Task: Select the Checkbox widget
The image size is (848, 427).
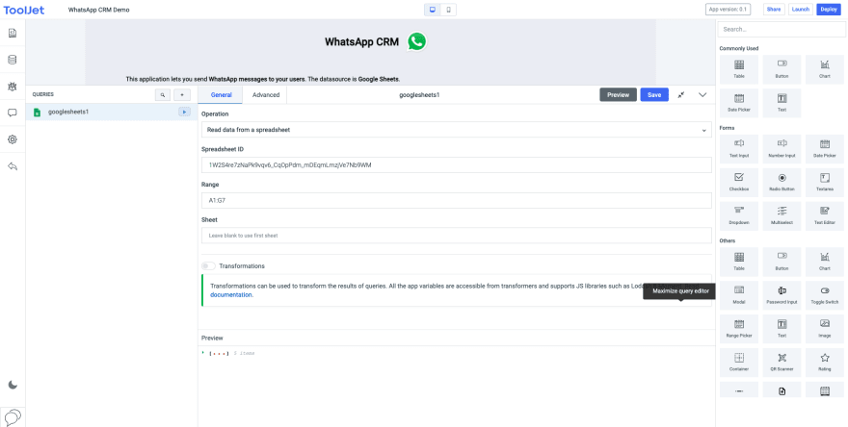Action: tap(739, 182)
